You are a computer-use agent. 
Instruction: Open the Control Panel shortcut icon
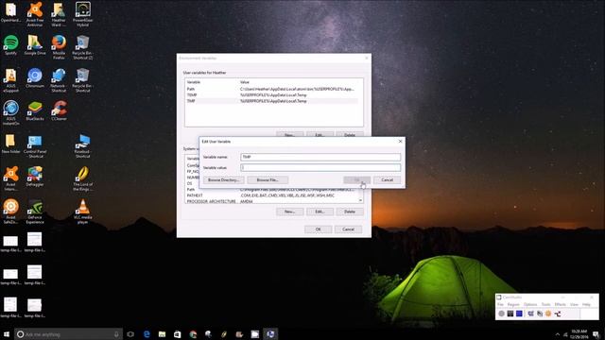point(35,146)
